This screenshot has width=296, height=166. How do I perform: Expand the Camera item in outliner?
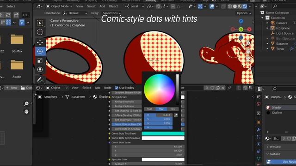click(267, 23)
